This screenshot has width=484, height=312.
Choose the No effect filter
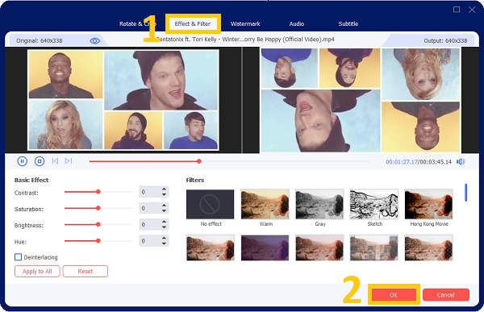(x=211, y=204)
